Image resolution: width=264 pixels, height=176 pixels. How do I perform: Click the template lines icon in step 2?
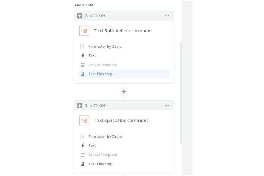click(83, 65)
